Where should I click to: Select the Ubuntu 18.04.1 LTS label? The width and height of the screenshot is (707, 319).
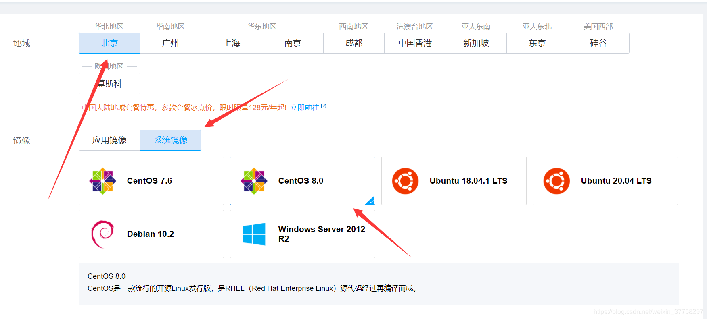pyautogui.click(x=469, y=181)
